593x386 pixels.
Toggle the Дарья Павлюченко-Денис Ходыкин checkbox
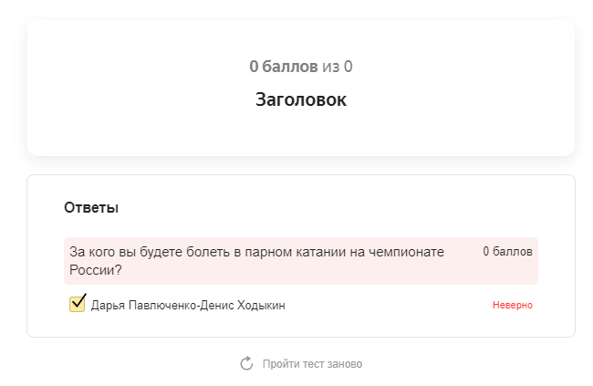coord(78,304)
